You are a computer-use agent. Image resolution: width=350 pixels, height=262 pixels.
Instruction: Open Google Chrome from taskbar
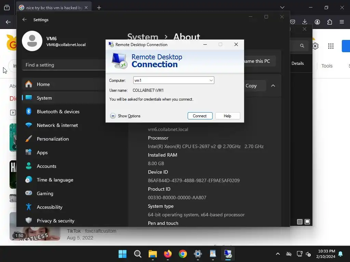click(x=183, y=254)
